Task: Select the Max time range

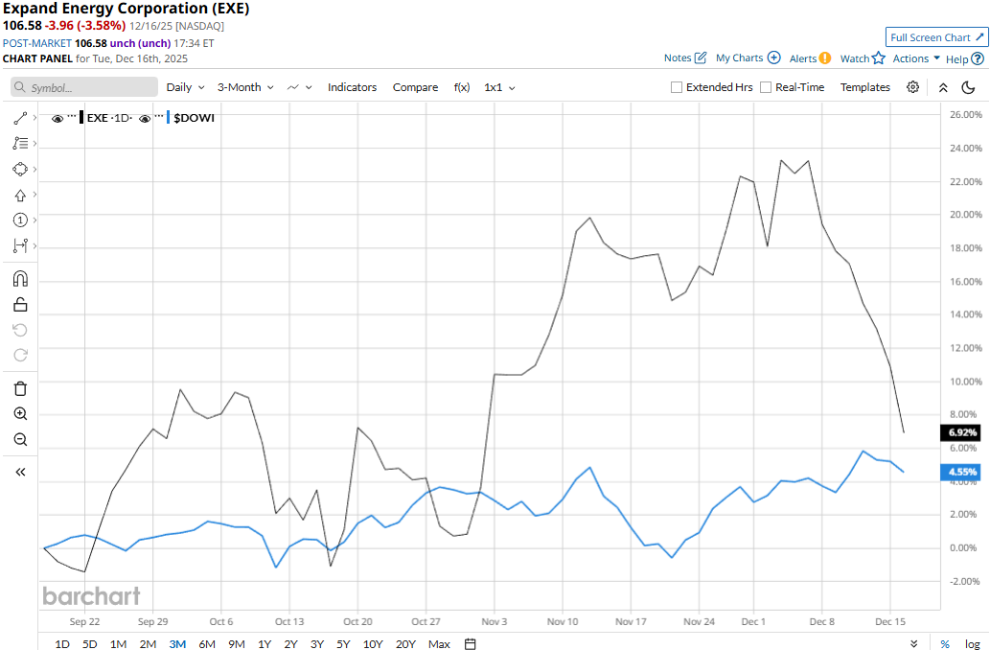Action: [x=439, y=643]
